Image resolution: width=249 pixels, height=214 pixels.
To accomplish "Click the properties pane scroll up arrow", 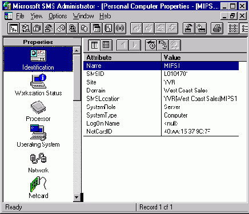I will [77, 51].
